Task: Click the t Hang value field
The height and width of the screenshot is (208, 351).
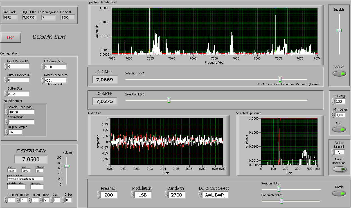Action: (340, 101)
